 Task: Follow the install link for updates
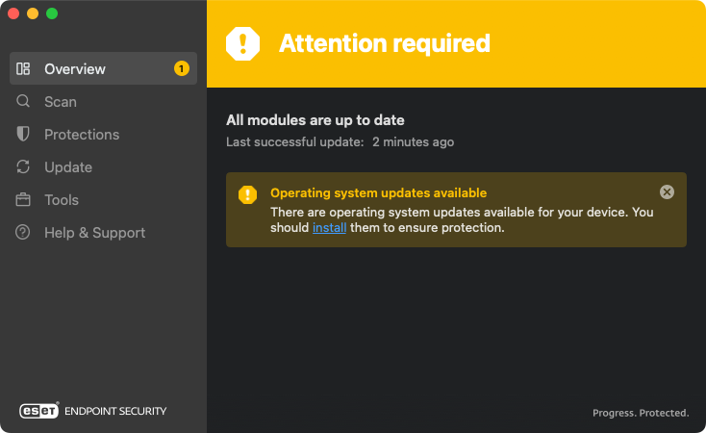coord(329,228)
